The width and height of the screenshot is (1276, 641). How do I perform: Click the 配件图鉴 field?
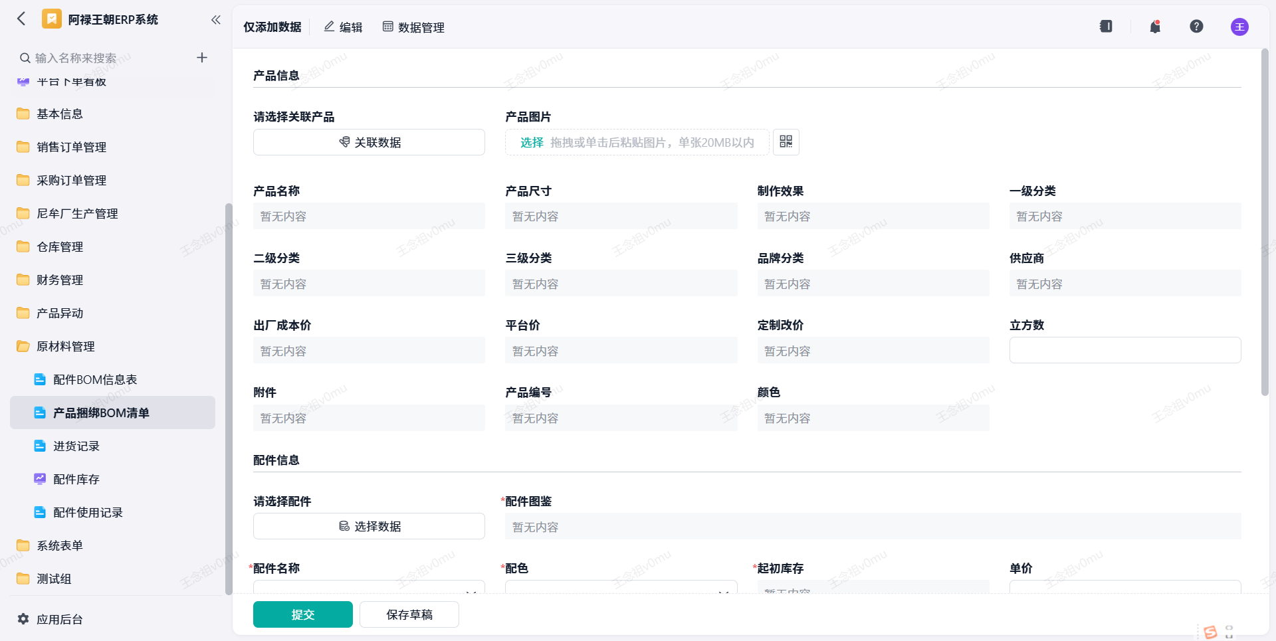tap(873, 526)
